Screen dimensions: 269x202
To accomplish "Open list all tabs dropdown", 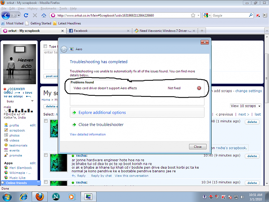I will [267, 31].
